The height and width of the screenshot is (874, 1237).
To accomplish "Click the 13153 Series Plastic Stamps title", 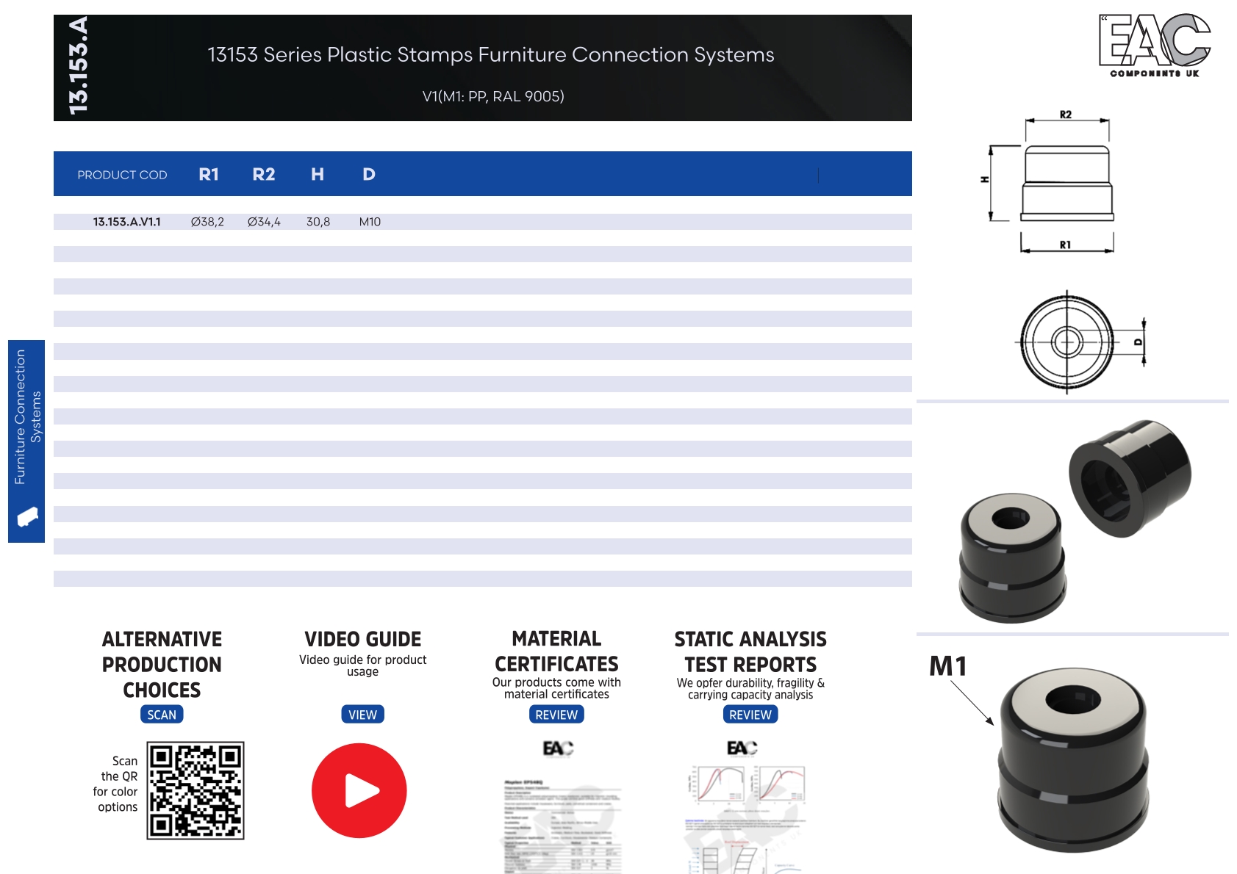I will pos(491,54).
